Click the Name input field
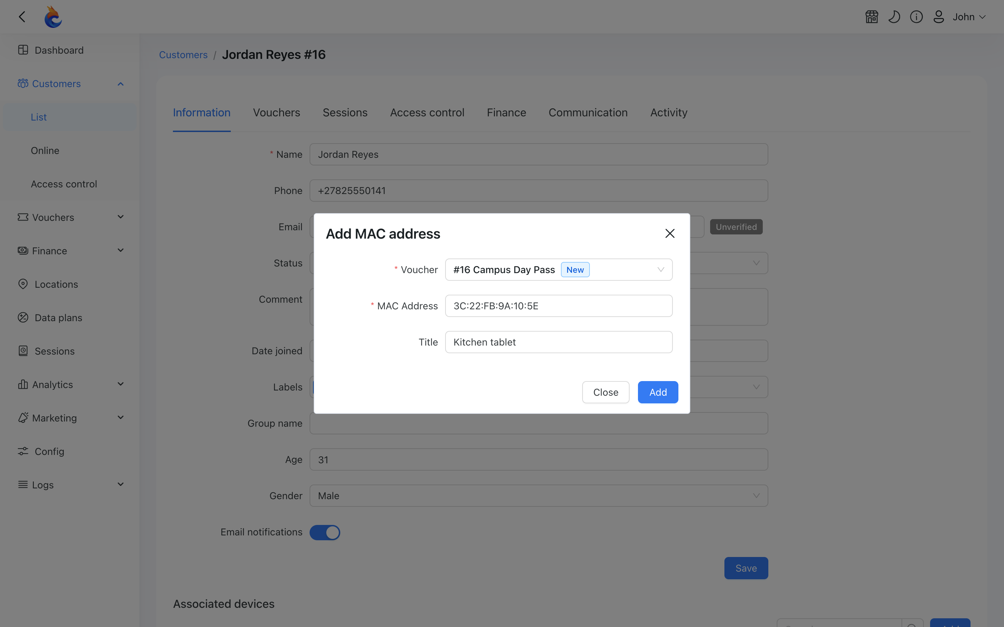Image resolution: width=1004 pixels, height=627 pixels. tap(539, 154)
